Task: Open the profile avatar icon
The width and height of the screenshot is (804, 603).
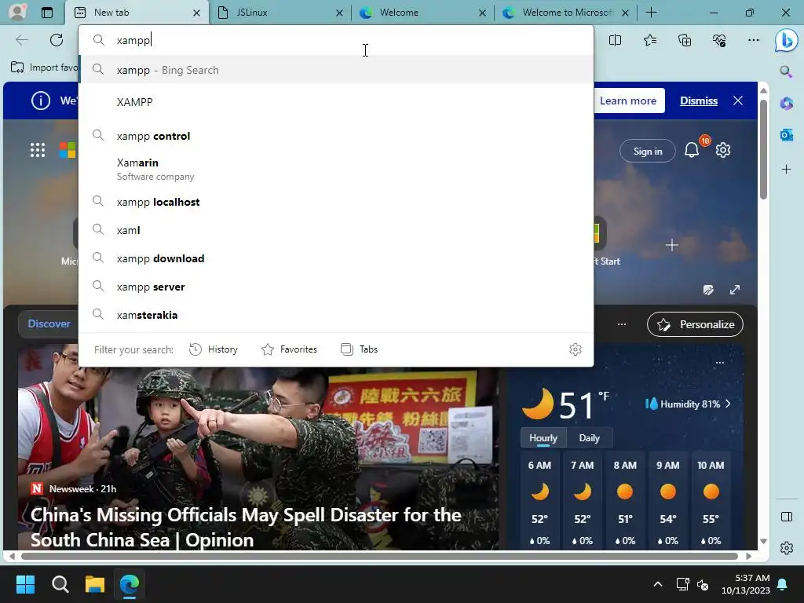Action: [x=17, y=13]
